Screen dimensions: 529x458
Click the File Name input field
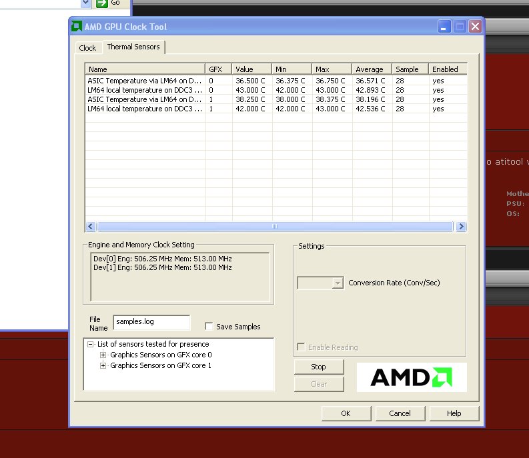151,322
